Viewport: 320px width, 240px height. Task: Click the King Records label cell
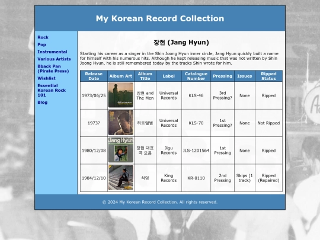[169, 178]
